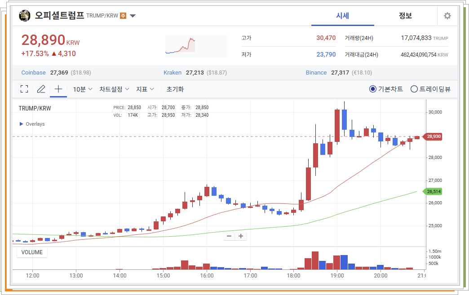Click the high price 30,470
Image resolution: width=469 pixels, height=295 pixels.
click(x=326, y=38)
